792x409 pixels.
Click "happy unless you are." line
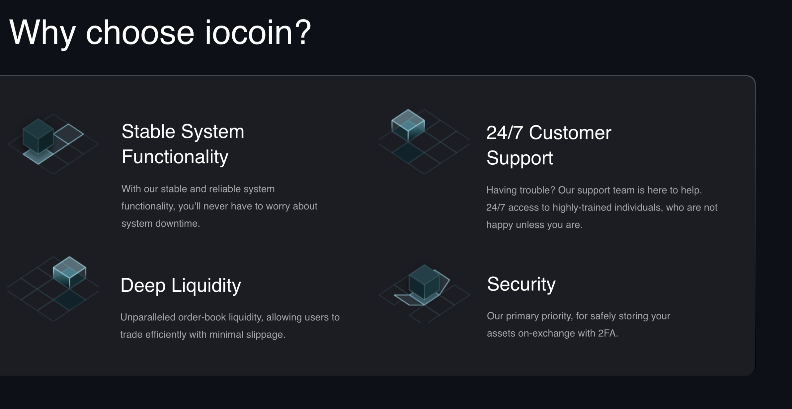tap(534, 225)
